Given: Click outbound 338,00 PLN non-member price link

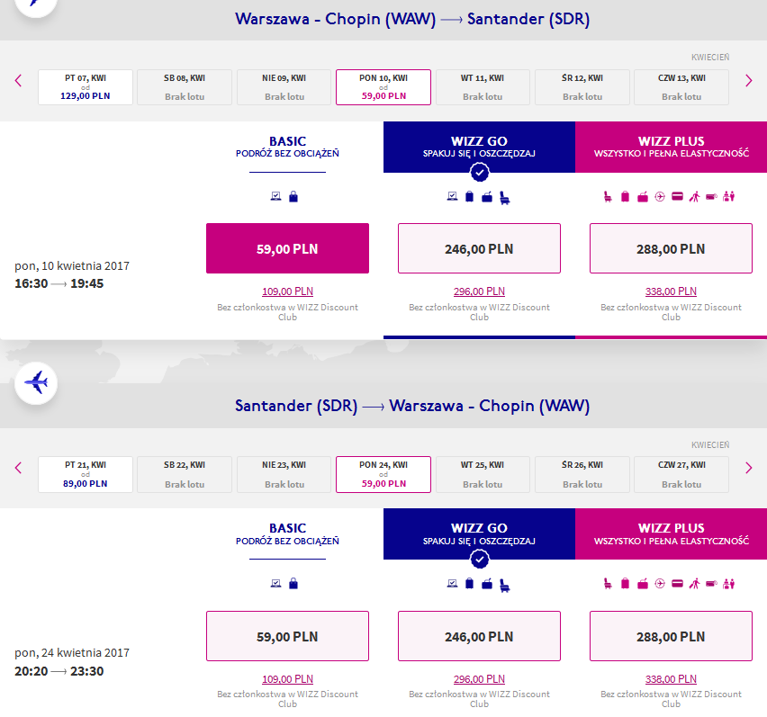Looking at the screenshot, I should click(x=672, y=291).
